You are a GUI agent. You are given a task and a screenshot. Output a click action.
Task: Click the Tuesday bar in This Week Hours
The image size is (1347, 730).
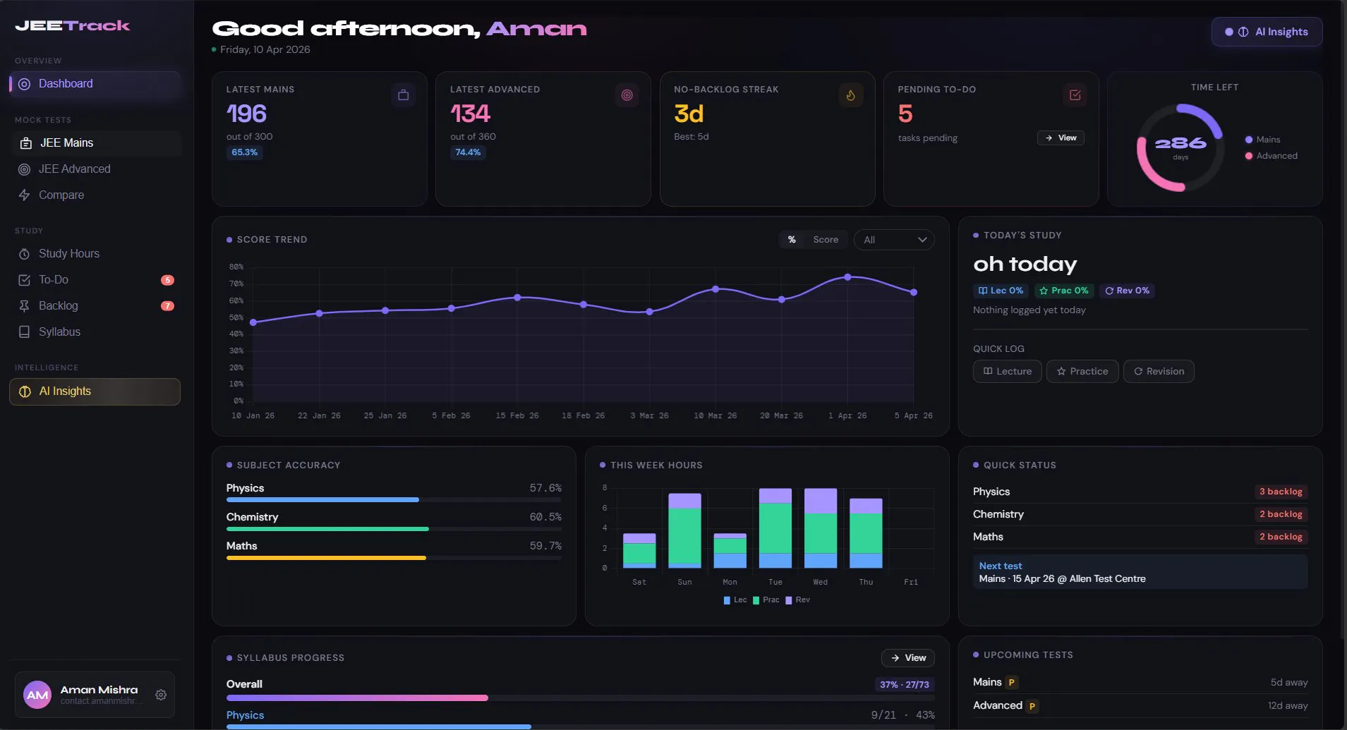(x=775, y=528)
